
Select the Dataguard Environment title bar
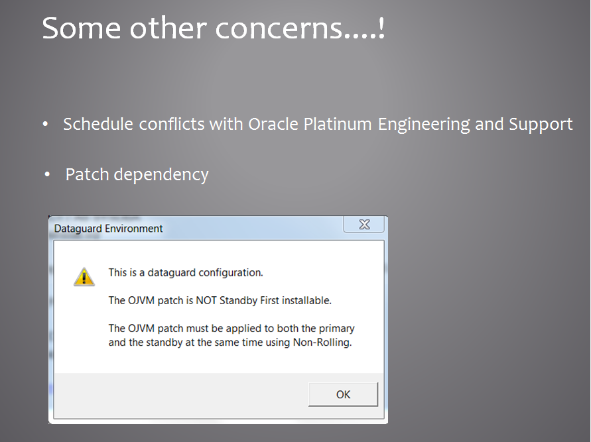(x=199, y=228)
